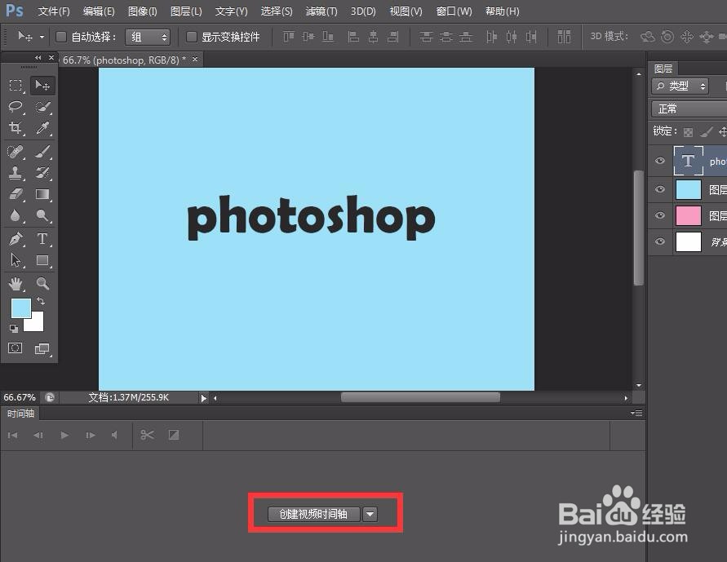727x562 pixels.
Task: Select the Eyedropper tool
Action: [x=42, y=127]
